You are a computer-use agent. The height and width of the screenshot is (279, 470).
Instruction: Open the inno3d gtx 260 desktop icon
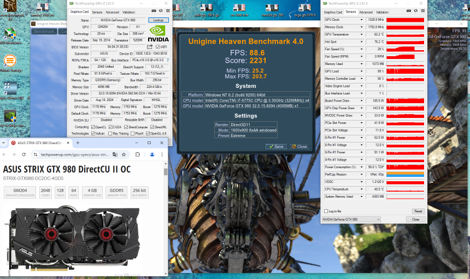pyautogui.click(x=272, y=10)
